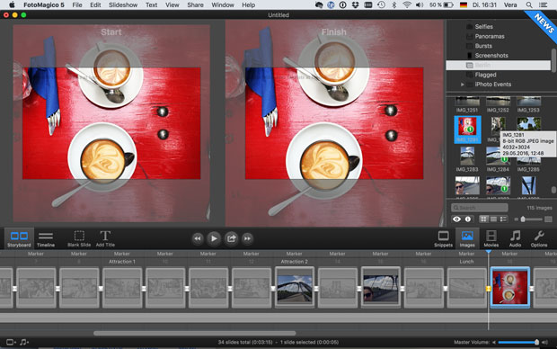Select the highlighted Berlin album
The width and height of the screenshot is (557, 349).
coord(498,65)
